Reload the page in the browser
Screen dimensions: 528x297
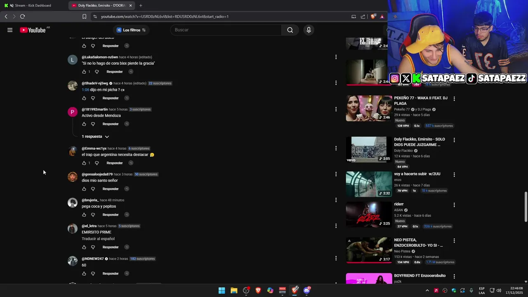pos(22,16)
